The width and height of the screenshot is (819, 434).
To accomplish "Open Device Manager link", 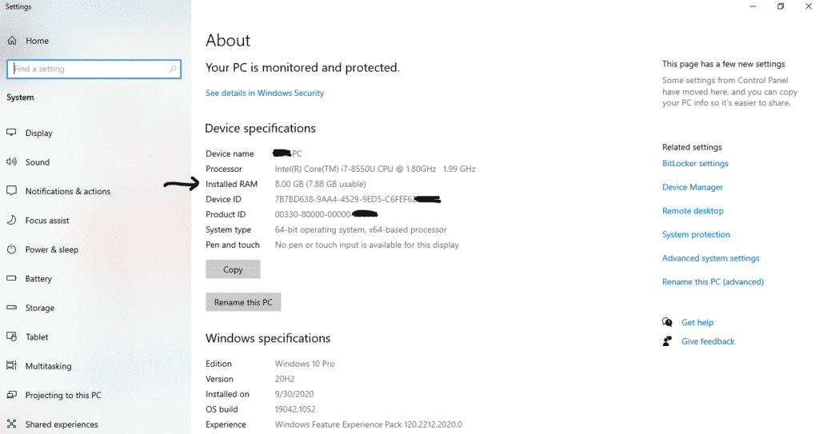I will click(693, 187).
